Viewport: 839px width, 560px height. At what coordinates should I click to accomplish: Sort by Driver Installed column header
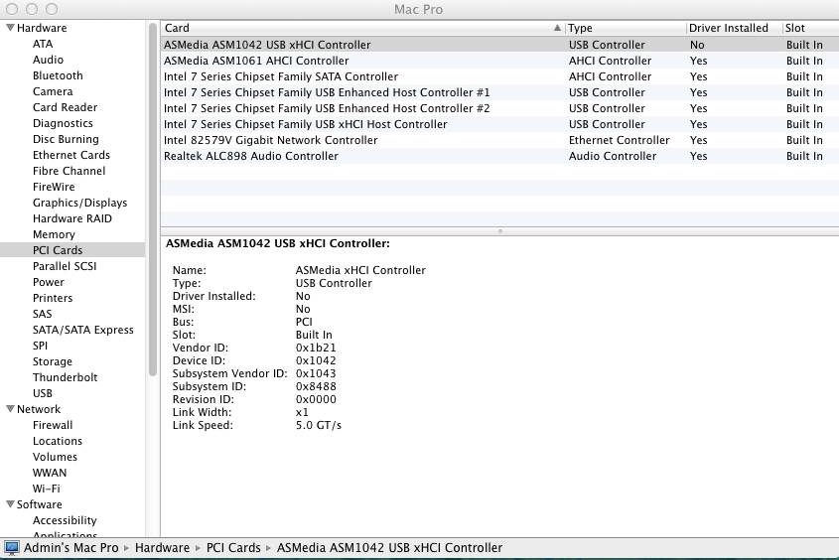tap(734, 28)
